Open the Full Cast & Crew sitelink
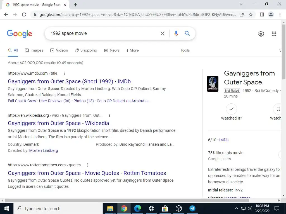Image resolution: width=286 pixels, height=214 pixels. coord(22,101)
